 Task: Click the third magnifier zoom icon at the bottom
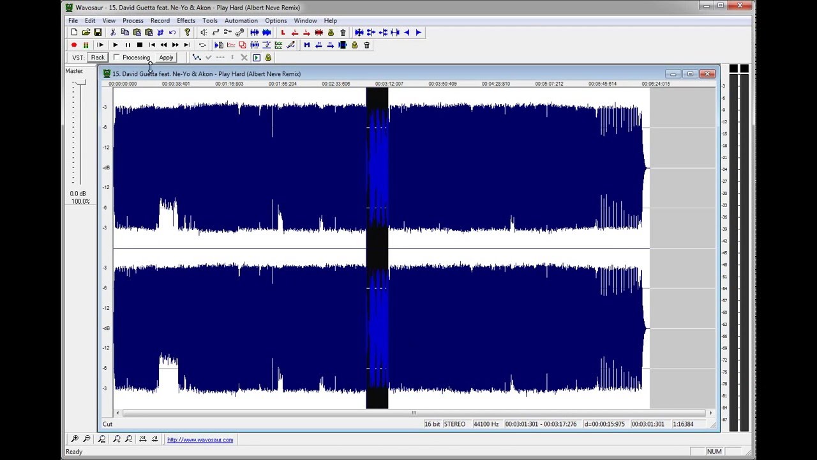click(101, 440)
